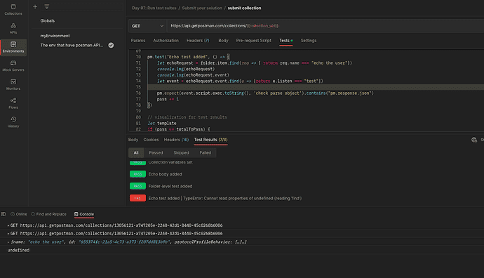484x278 pixels.
Task: Show All test results filter
Action: tap(136, 152)
